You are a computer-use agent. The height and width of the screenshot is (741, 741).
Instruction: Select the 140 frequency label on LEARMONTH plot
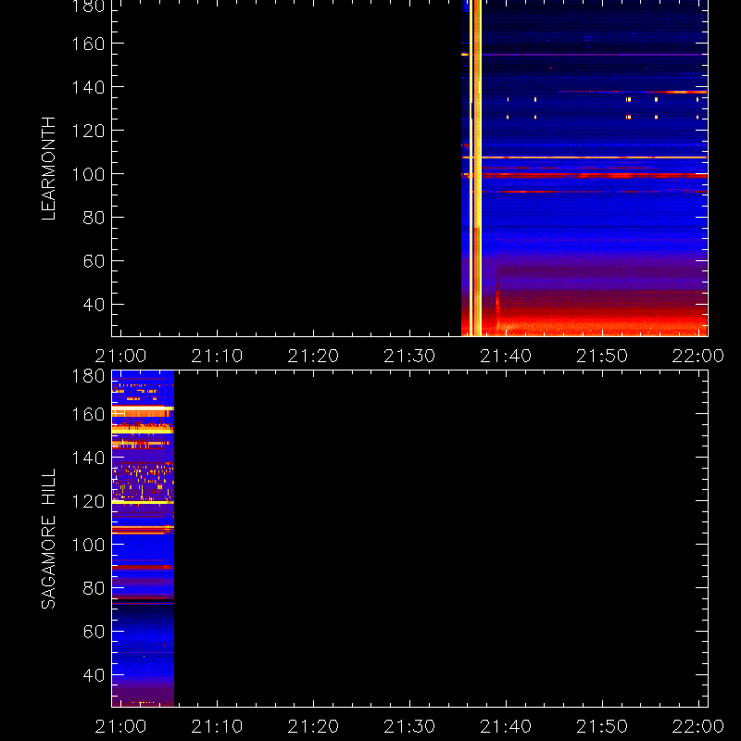coord(88,87)
